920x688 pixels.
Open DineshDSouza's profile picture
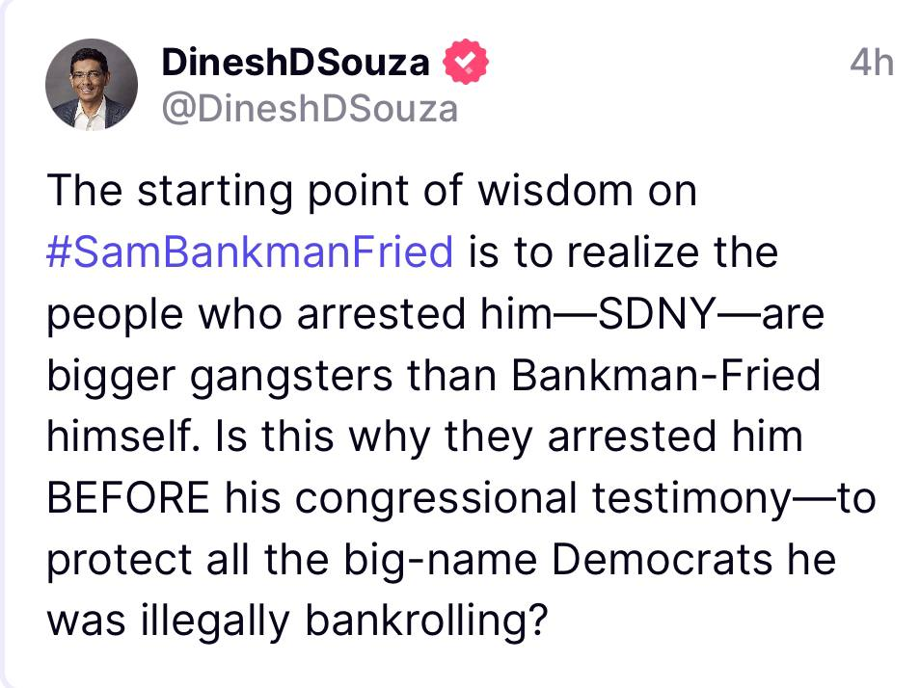pyautogui.click(x=92, y=86)
